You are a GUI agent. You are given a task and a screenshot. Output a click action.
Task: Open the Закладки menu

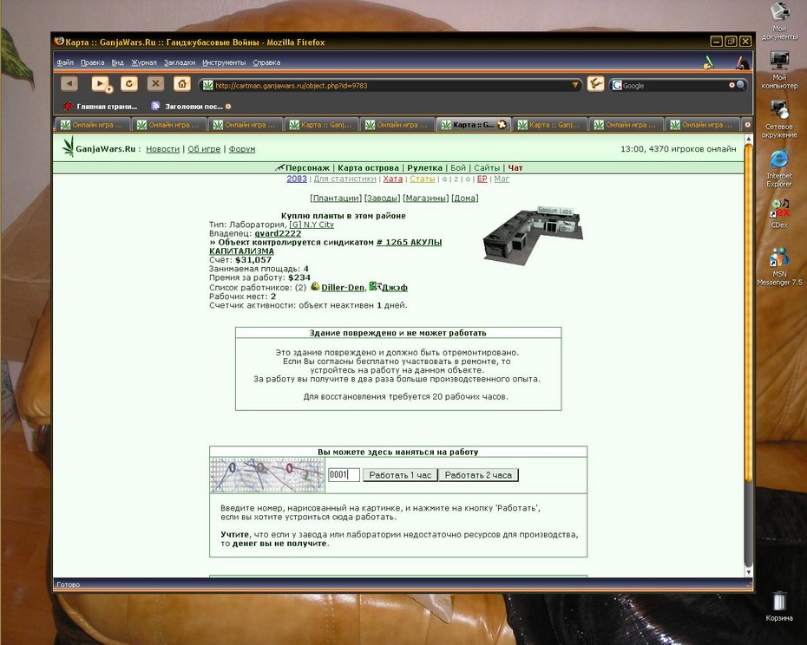pyautogui.click(x=180, y=62)
